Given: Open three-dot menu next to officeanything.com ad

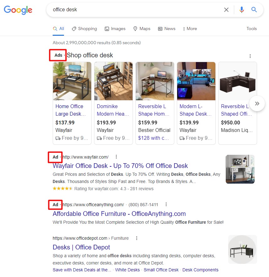Looking at the screenshot, I should pyautogui.click(x=166, y=204).
